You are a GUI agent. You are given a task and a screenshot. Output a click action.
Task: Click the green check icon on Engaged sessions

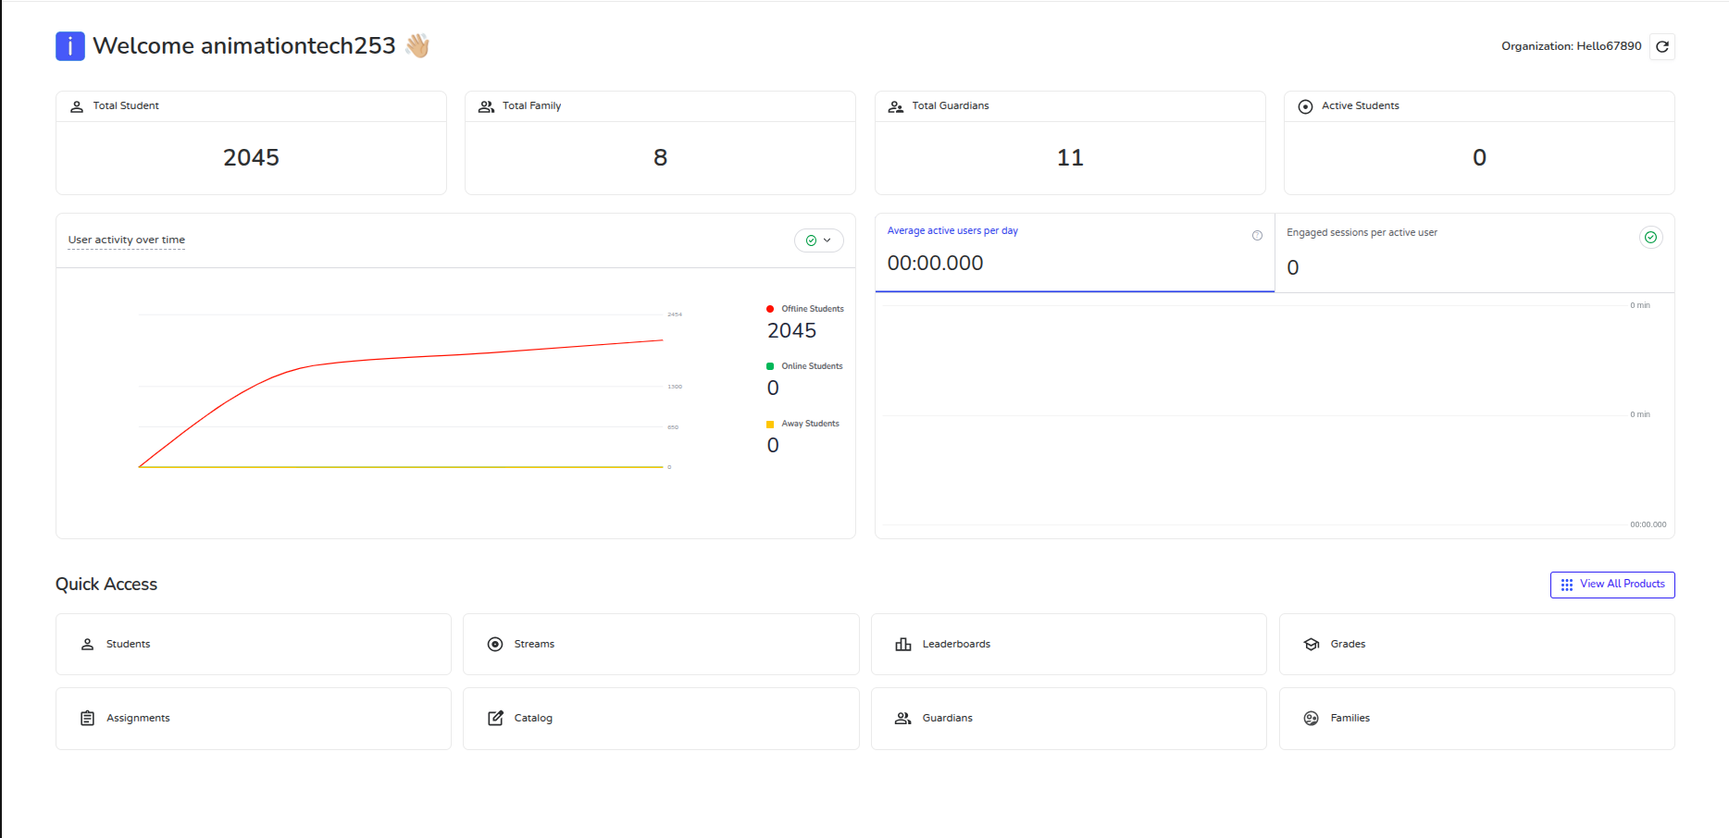[1650, 238]
